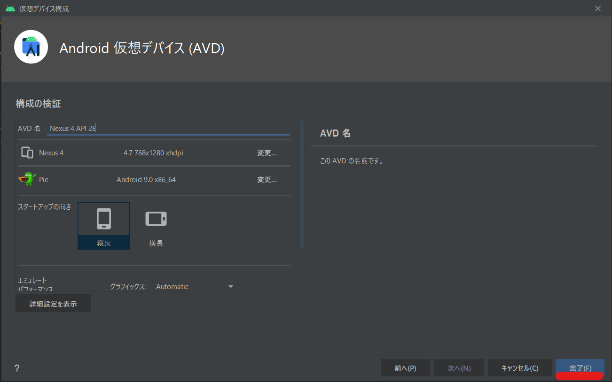Click the 次へ(N) next button
The height and width of the screenshot is (382, 612).
(x=459, y=368)
